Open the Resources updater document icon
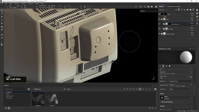 (2, 44)
